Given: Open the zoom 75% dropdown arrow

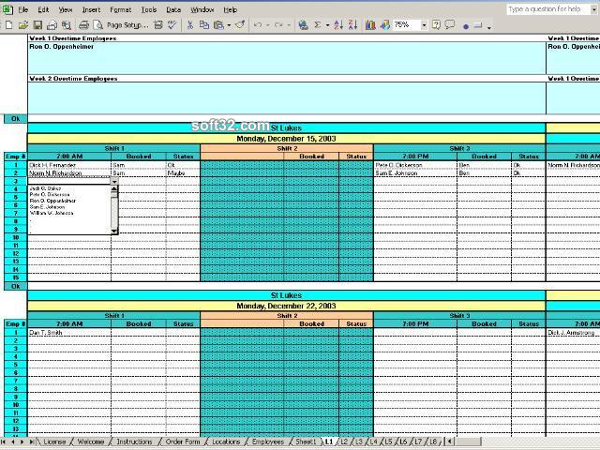Looking at the screenshot, I should point(424,25).
